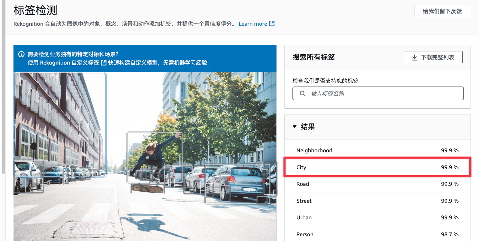Click external link icon after Rekognition 自定义标签

click(x=103, y=62)
